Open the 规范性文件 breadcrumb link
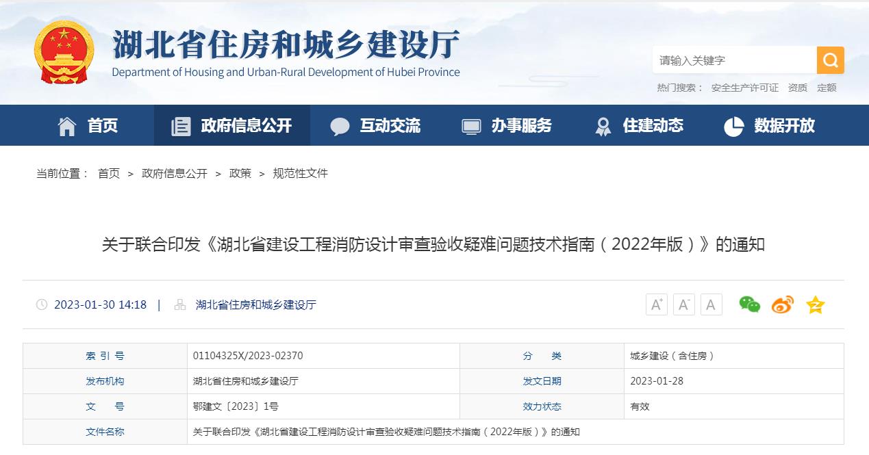Screen dimensions: 869x455 301,173
